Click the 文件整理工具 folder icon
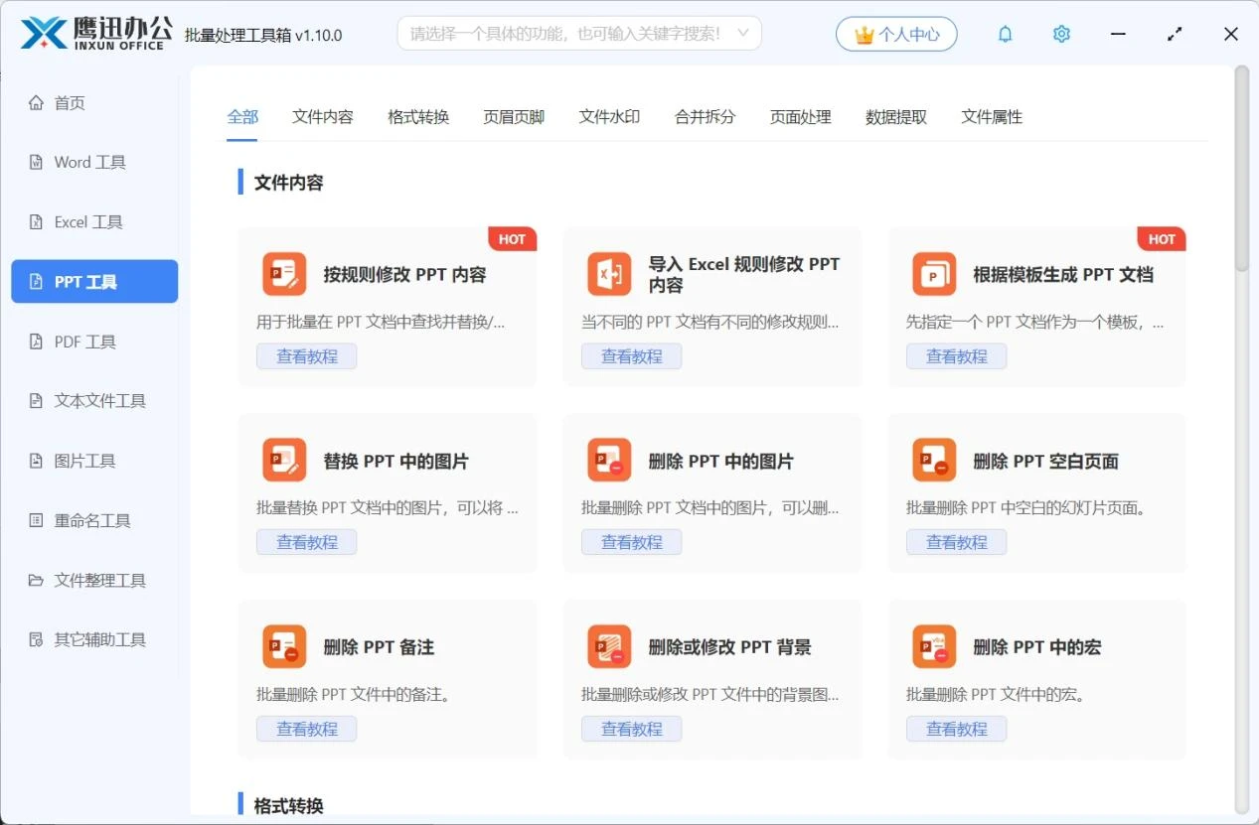1259x825 pixels. coord(37,580)
